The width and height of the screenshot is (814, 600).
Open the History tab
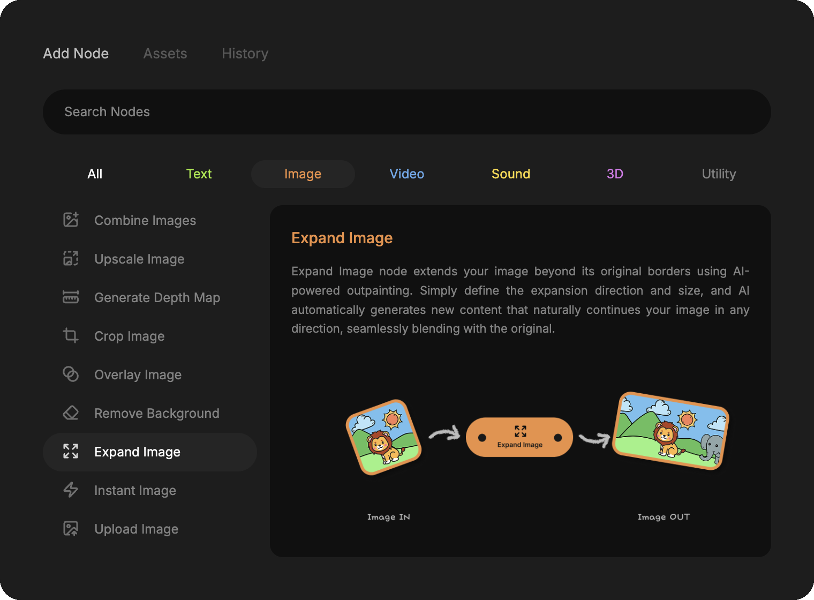(x=245, y=54)
